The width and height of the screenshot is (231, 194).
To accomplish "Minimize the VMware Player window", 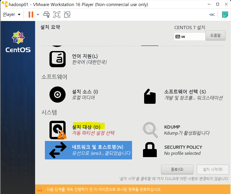I will [209, 4].
